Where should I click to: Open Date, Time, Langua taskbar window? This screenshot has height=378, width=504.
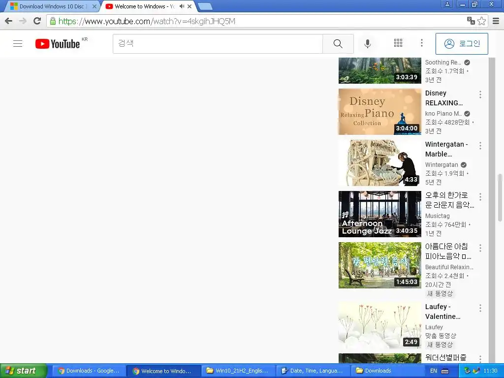tap(313, 371)
